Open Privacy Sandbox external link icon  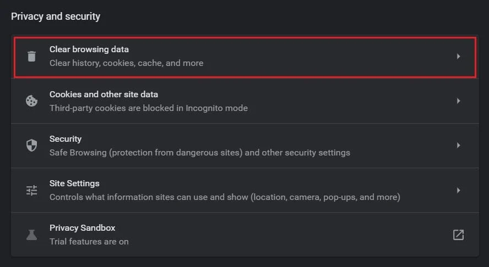click(458, 235)
